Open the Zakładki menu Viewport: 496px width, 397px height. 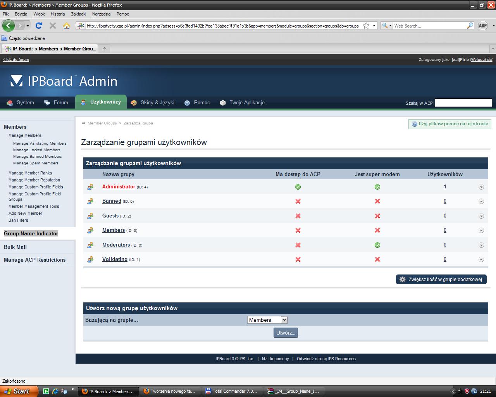(79, 14)
